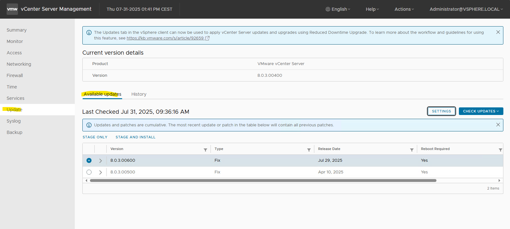Click right arrow of horizontal scrollbar
The image size is (510, 229).
pos(499,181)
